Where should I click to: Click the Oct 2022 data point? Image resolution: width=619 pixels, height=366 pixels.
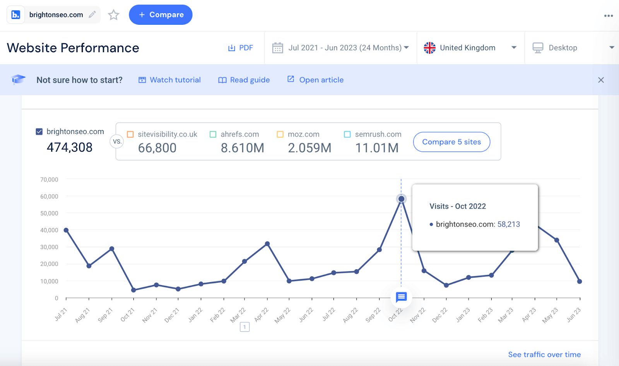pyautogui.click(x=401, y=199)
